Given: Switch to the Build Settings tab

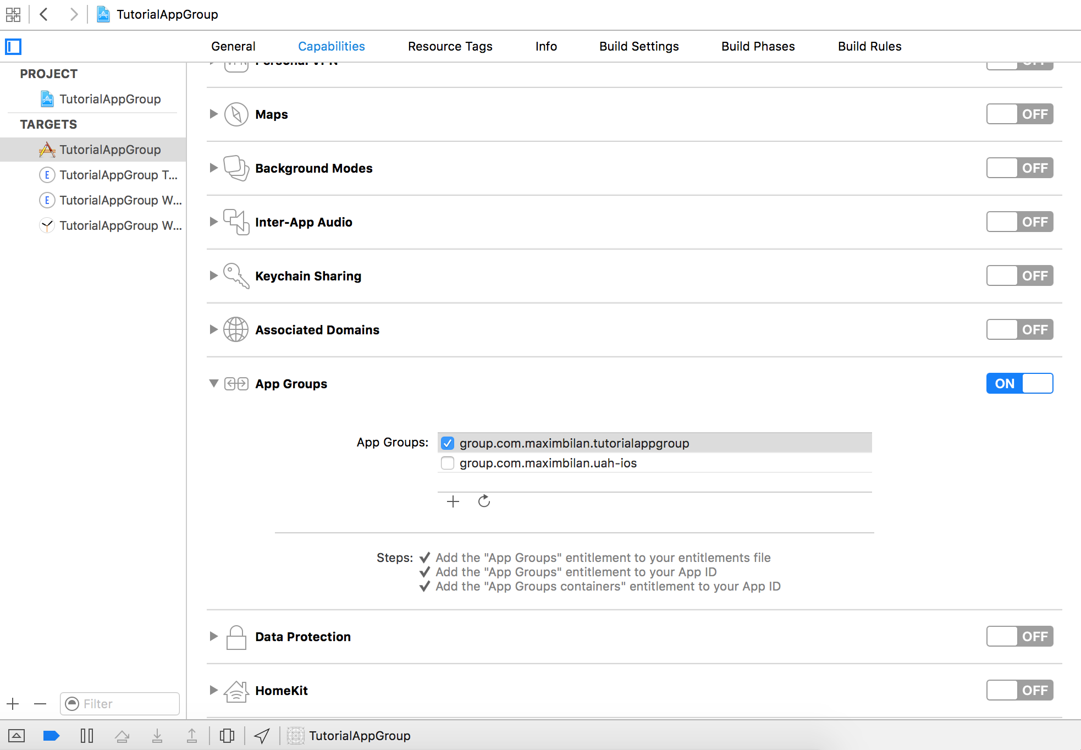Looking at the screenshot, I should (x=639, y=46).
